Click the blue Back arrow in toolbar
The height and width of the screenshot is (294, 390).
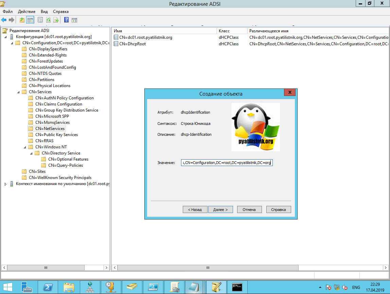tap(4, 20)
